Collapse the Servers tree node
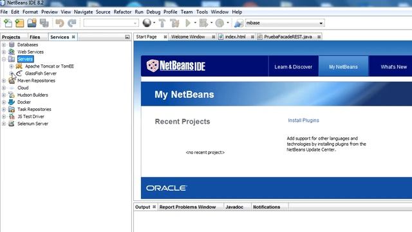 4,59
